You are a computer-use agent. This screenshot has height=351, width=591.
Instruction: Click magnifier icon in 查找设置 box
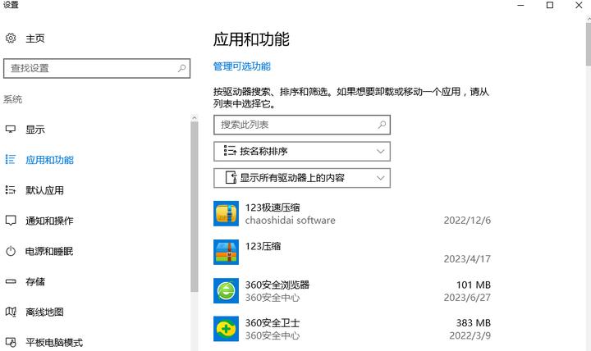pyautogui.click(x=181, y=68)
